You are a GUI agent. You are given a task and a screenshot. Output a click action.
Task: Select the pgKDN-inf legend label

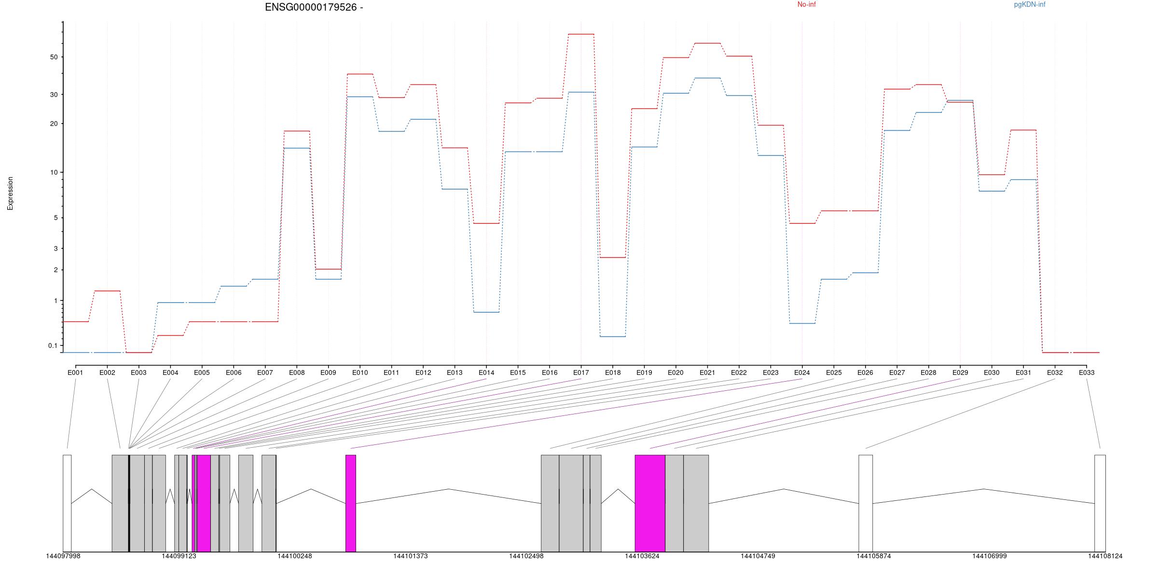[x=1030, y=4]
